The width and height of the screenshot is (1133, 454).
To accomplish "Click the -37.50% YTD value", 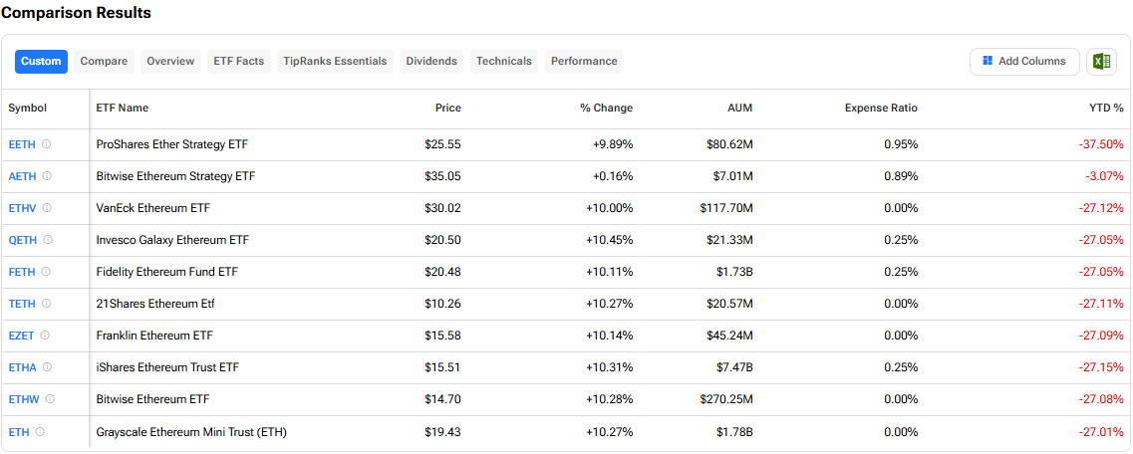I will click(1101, 144).
